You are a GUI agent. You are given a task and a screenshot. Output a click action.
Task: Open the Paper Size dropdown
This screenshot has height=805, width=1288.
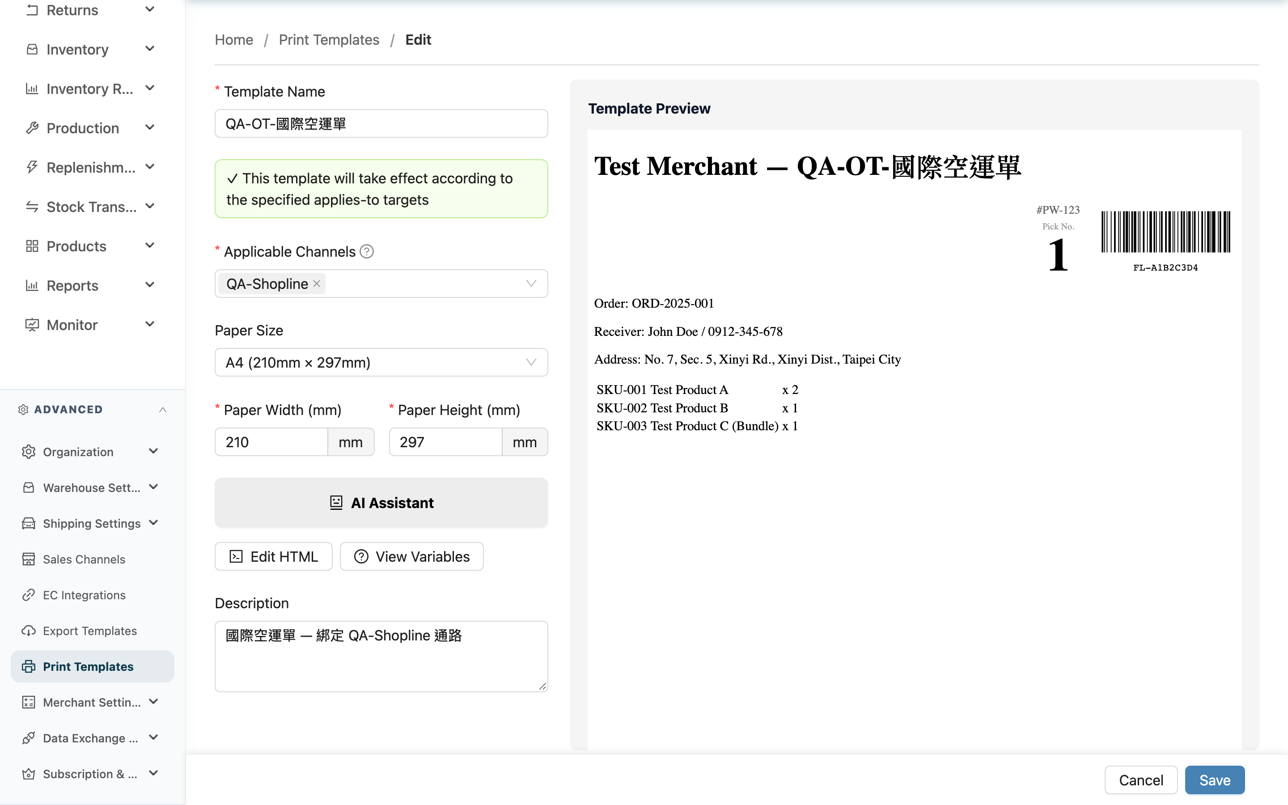(x=381, y=363)
